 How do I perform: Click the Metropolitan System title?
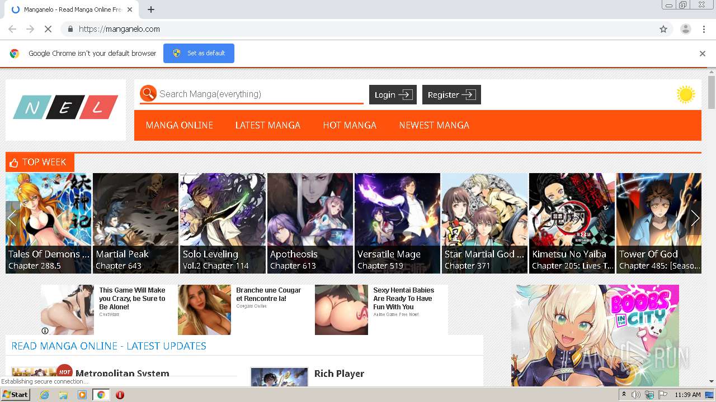122,374
